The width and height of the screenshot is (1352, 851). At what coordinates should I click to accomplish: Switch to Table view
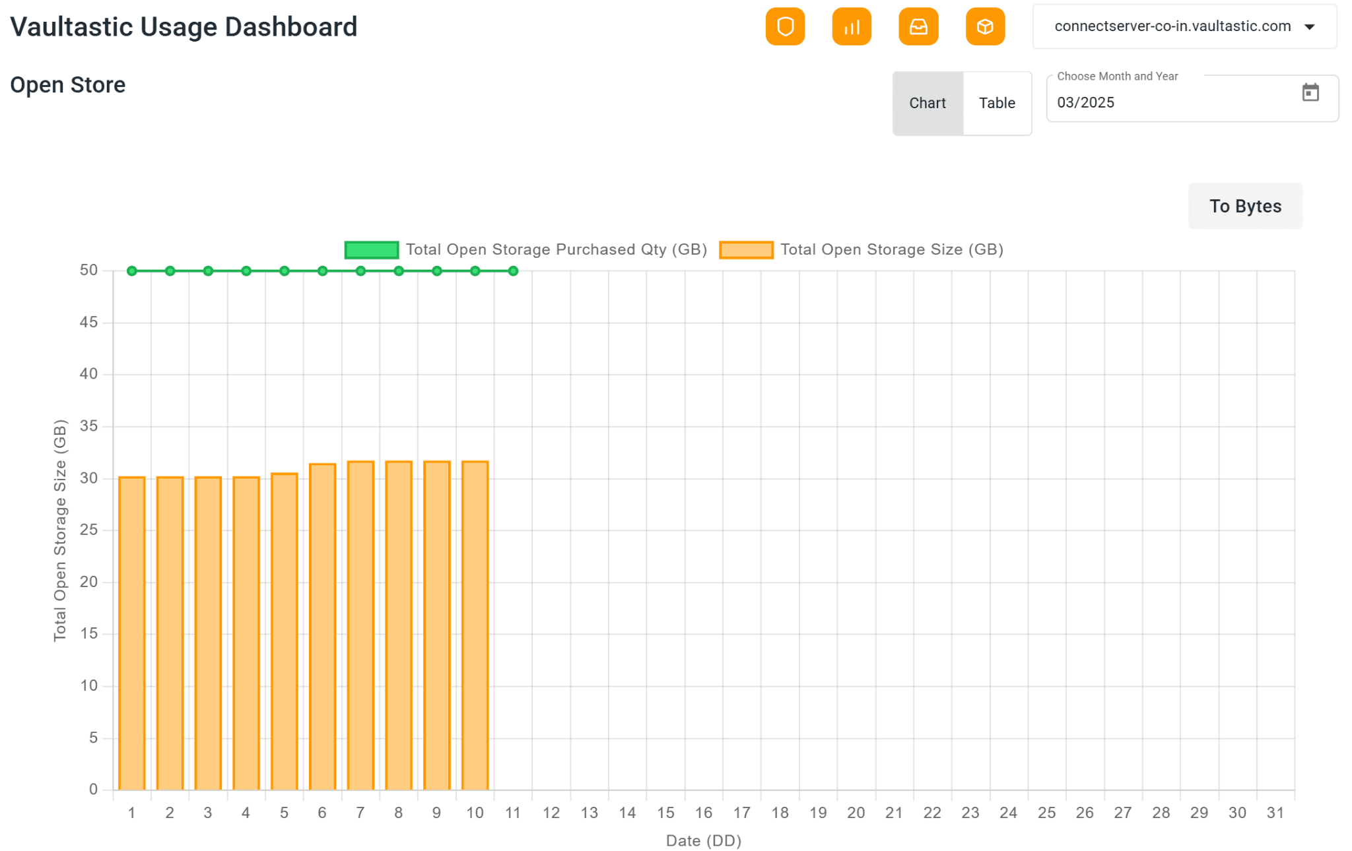(997, 103)
